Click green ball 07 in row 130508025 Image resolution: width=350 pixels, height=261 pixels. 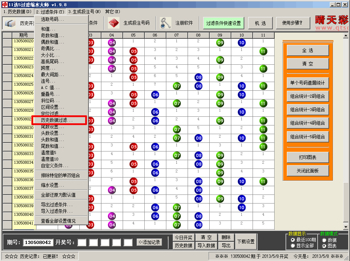pos(177,86)
